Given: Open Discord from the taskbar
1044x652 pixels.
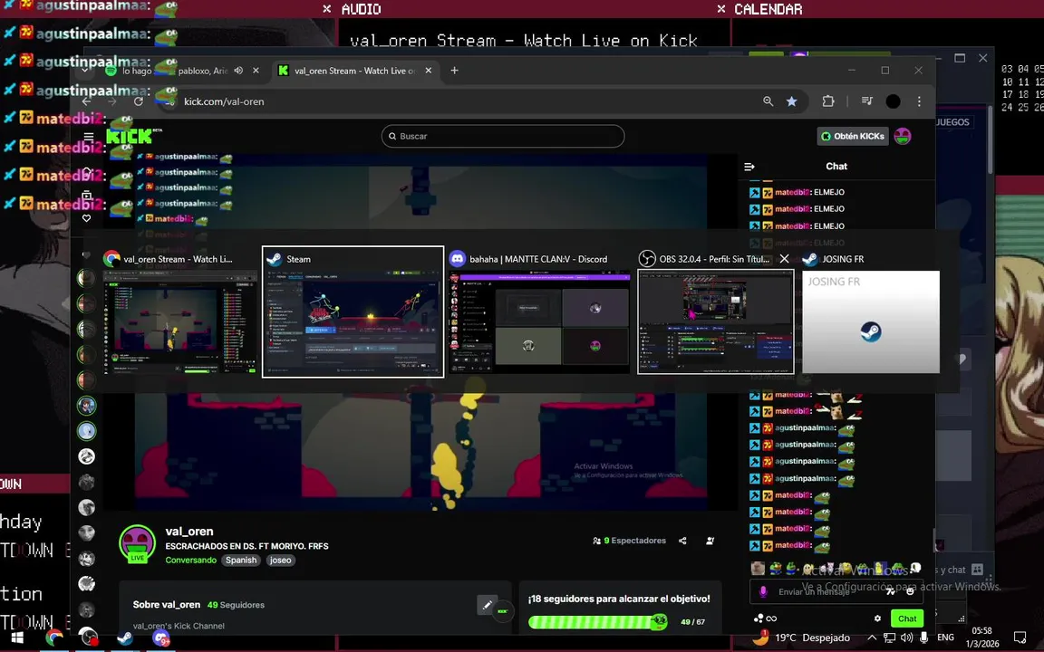Looking at the screenshot, I should pyautogui.click(x=161, y=638).
